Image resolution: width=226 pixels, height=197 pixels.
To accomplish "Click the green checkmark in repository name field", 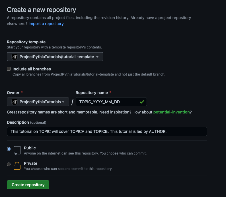I will point(142,102).
